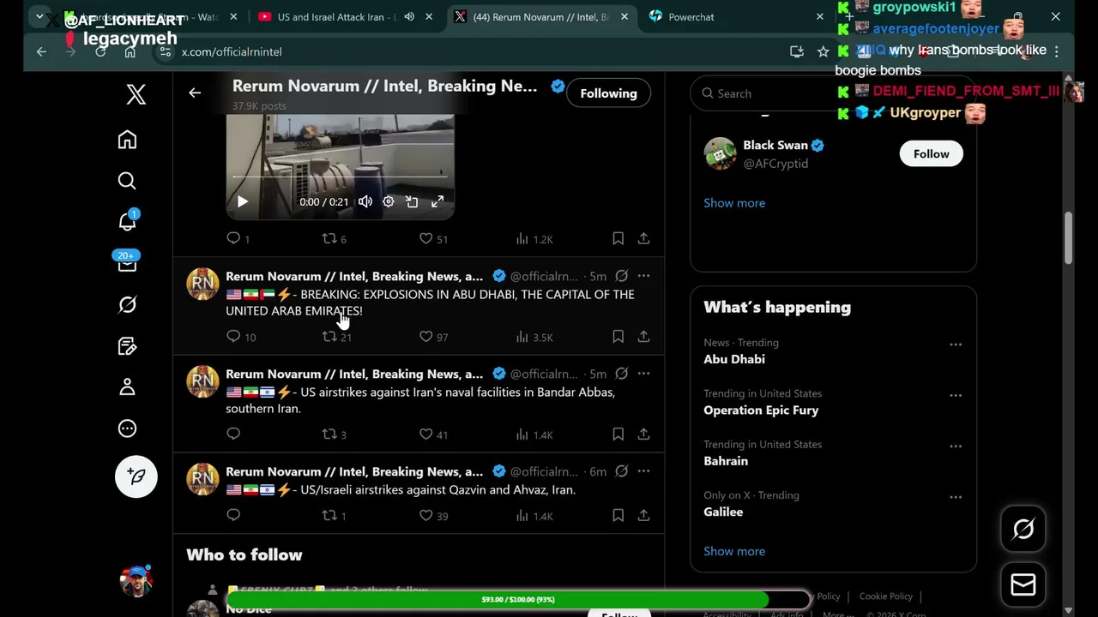Open Profile icon in sidebar
The height and width of the screenshot is (617, 1098).
point(127,386)
